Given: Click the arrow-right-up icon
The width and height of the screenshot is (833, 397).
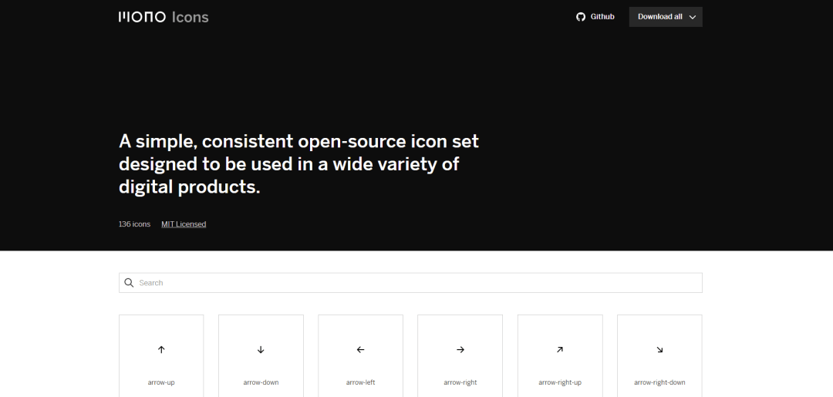Looking at the screenshot, I should point(560,349).
